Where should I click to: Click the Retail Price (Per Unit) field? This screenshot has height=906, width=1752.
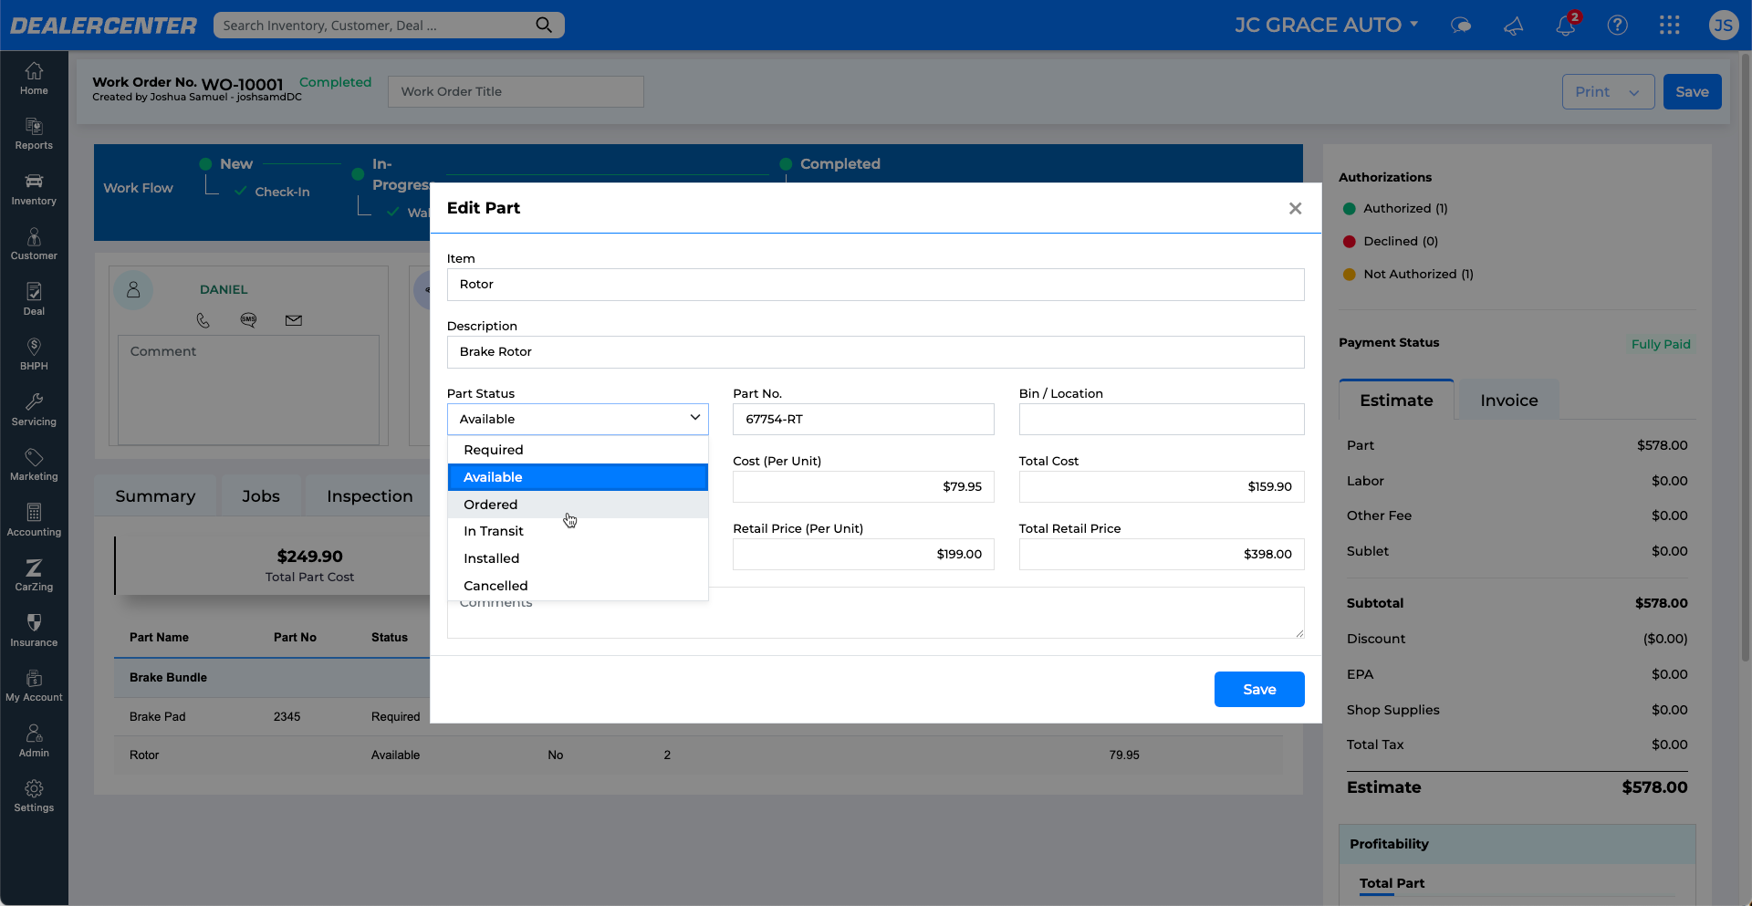(x=863, y=554)
